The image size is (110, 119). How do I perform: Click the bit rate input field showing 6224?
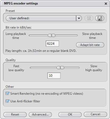tap(52, 44)
